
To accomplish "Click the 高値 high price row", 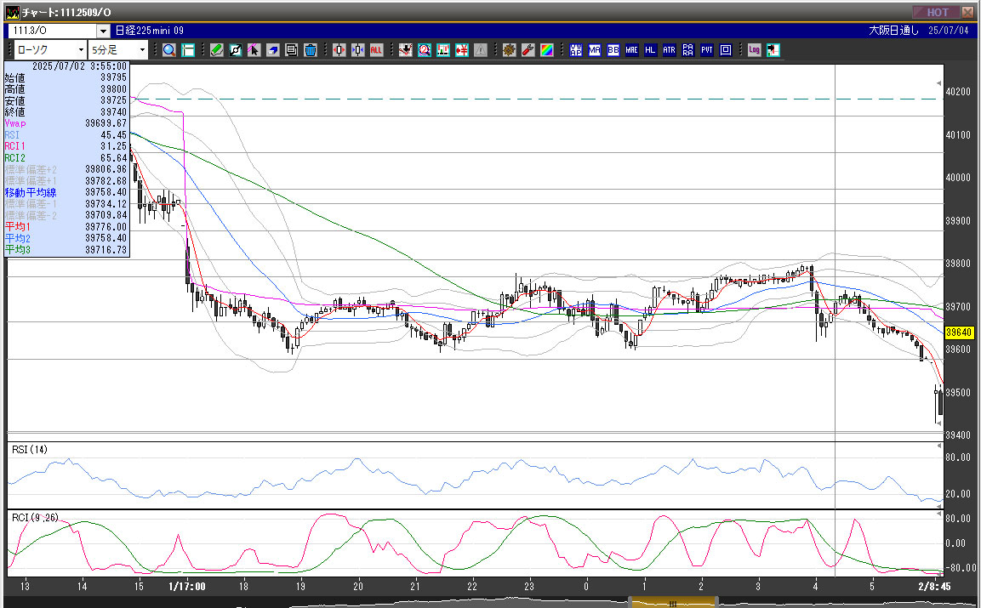I will point(66,89).
